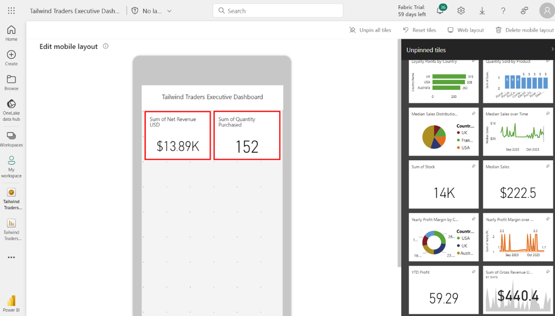Pin the Loyalty Points by Country tile

[x=474, y=61]
